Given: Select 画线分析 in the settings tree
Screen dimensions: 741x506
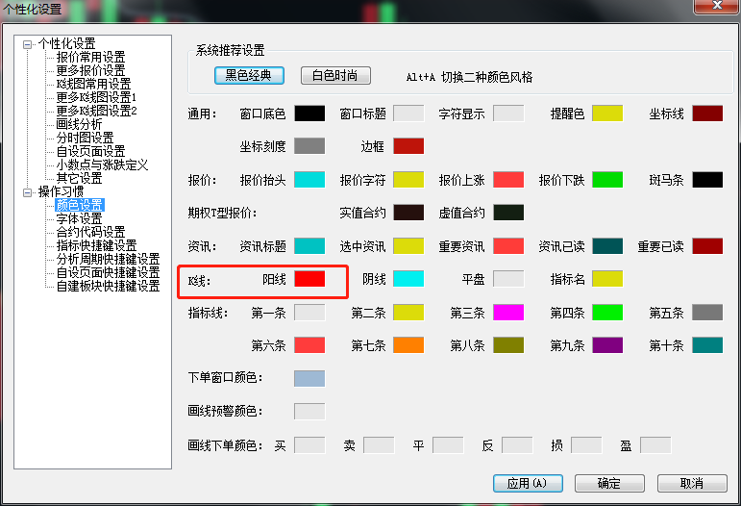Looking at the screenshot, I should coord(79,125).
